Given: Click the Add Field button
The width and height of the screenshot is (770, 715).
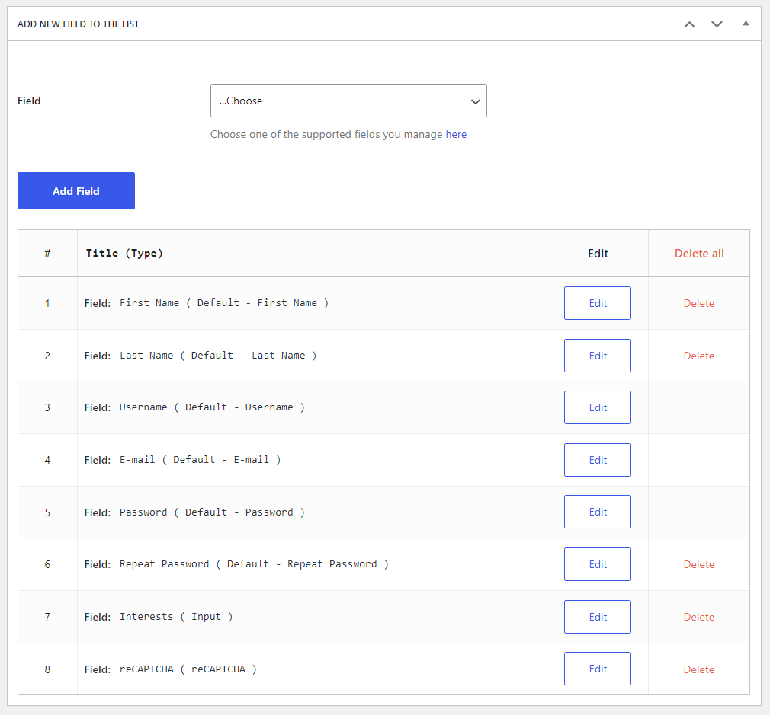Looking at the screenshot, I should pyautogui.click(x=76, y=191).
